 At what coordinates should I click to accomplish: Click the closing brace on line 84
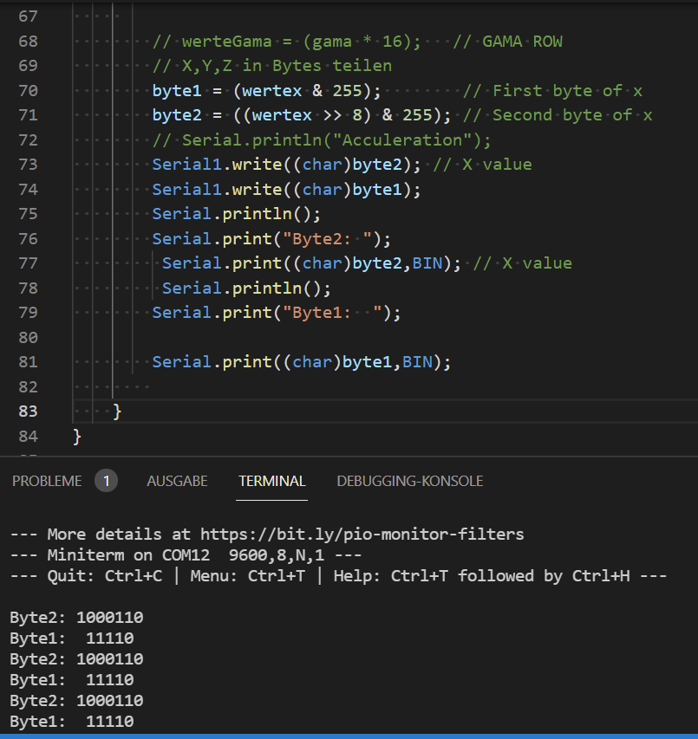pos(77,436)
